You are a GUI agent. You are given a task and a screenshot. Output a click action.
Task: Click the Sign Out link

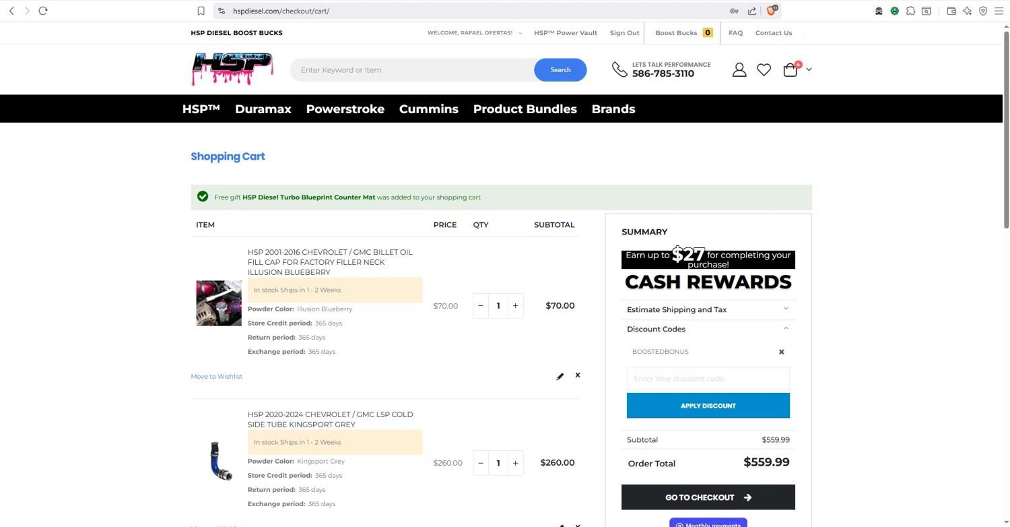(625, 33)
